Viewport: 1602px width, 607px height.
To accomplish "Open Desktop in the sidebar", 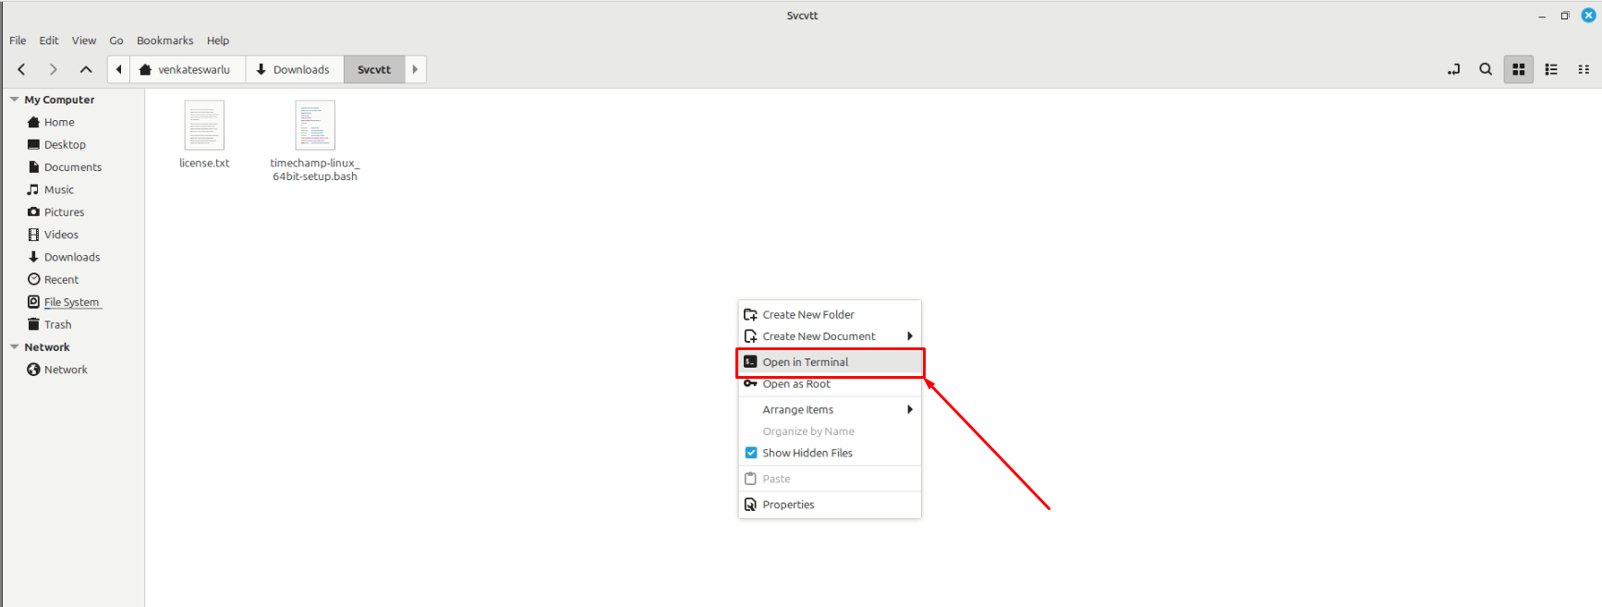I will 65,145.
